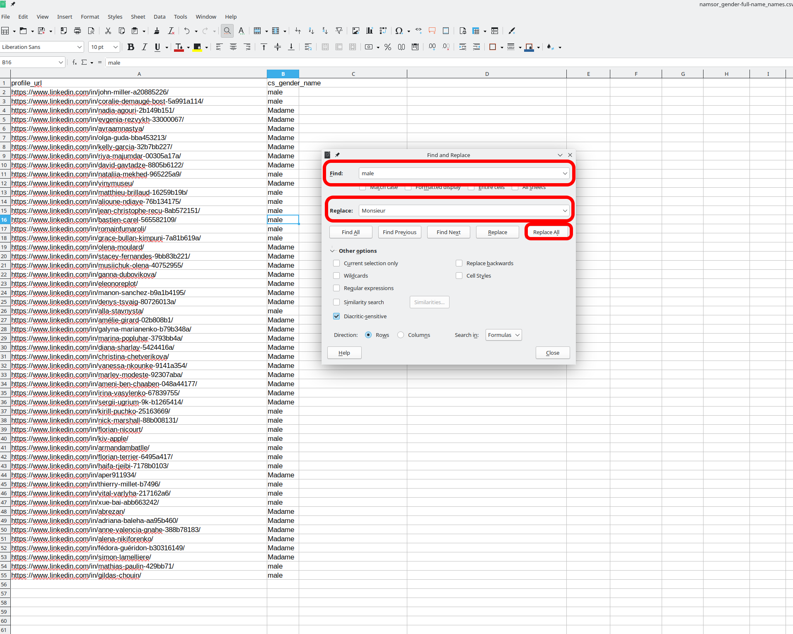Open the File menu
793x634 pixels.
click(x=6, y=17)
